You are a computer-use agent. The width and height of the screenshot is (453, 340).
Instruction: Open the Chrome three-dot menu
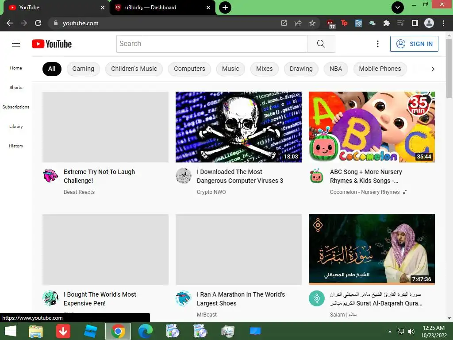click(443, 23)
